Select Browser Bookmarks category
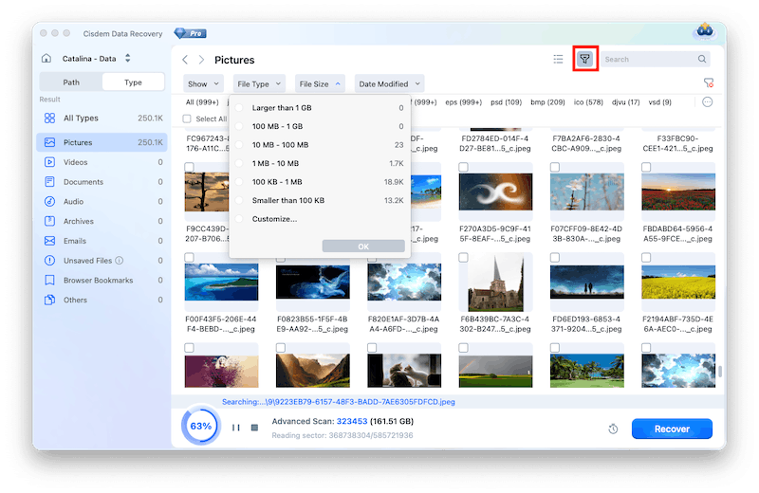The image size is (759, 493). (102, 280)
